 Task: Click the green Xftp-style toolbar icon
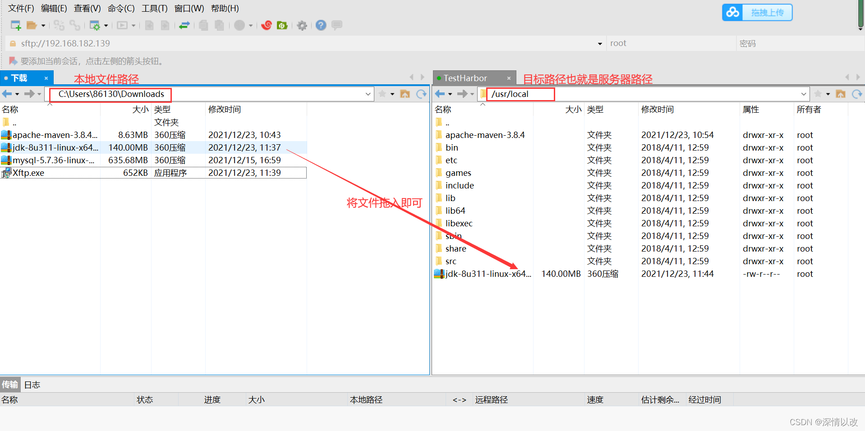282,25
